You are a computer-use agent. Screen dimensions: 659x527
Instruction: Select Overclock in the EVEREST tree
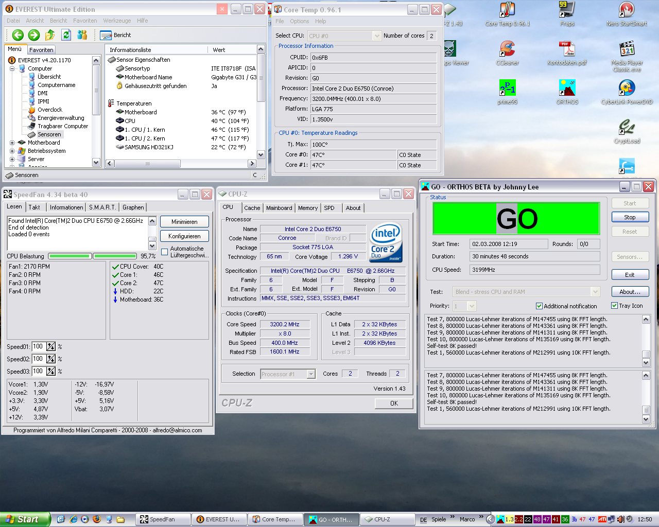pos(50,110)
